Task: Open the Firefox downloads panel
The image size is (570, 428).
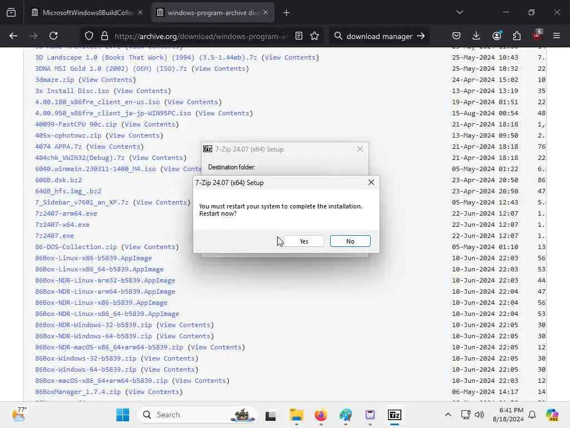Action: point(476,36)
